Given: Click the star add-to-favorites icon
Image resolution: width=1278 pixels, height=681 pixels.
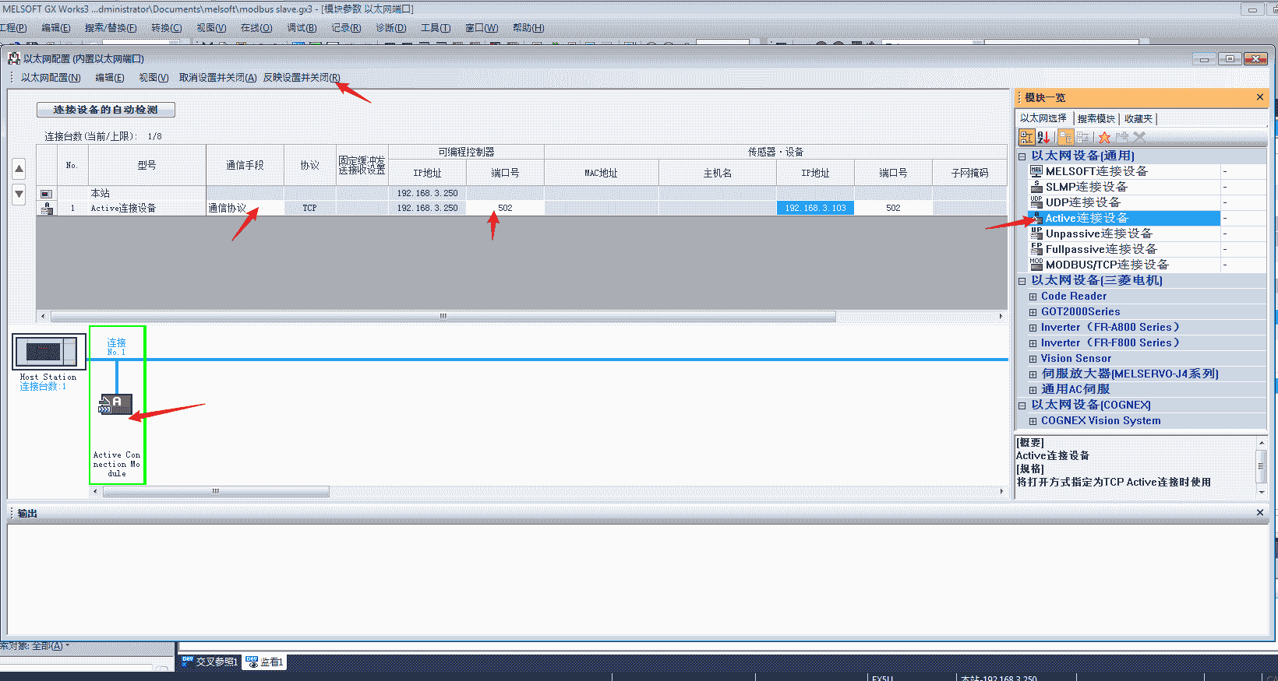Looking at the screenshot, I should [1104, 138].
